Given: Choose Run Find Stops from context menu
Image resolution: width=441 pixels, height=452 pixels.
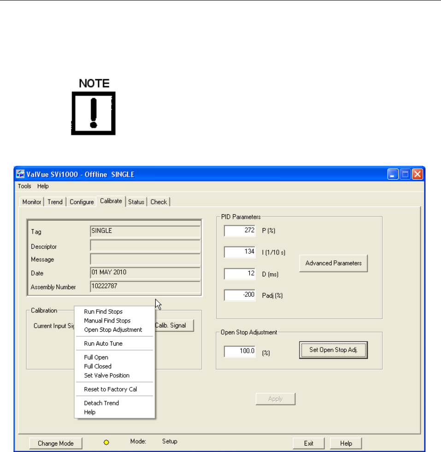Looking at the screenshot, I should tap(115, 311).
